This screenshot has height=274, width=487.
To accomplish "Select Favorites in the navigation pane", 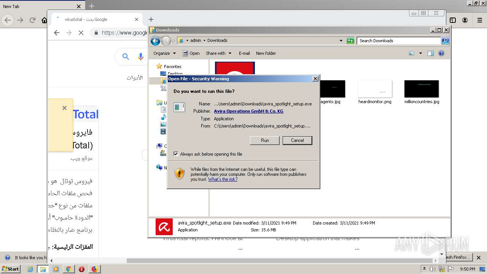I will (172, 67).
